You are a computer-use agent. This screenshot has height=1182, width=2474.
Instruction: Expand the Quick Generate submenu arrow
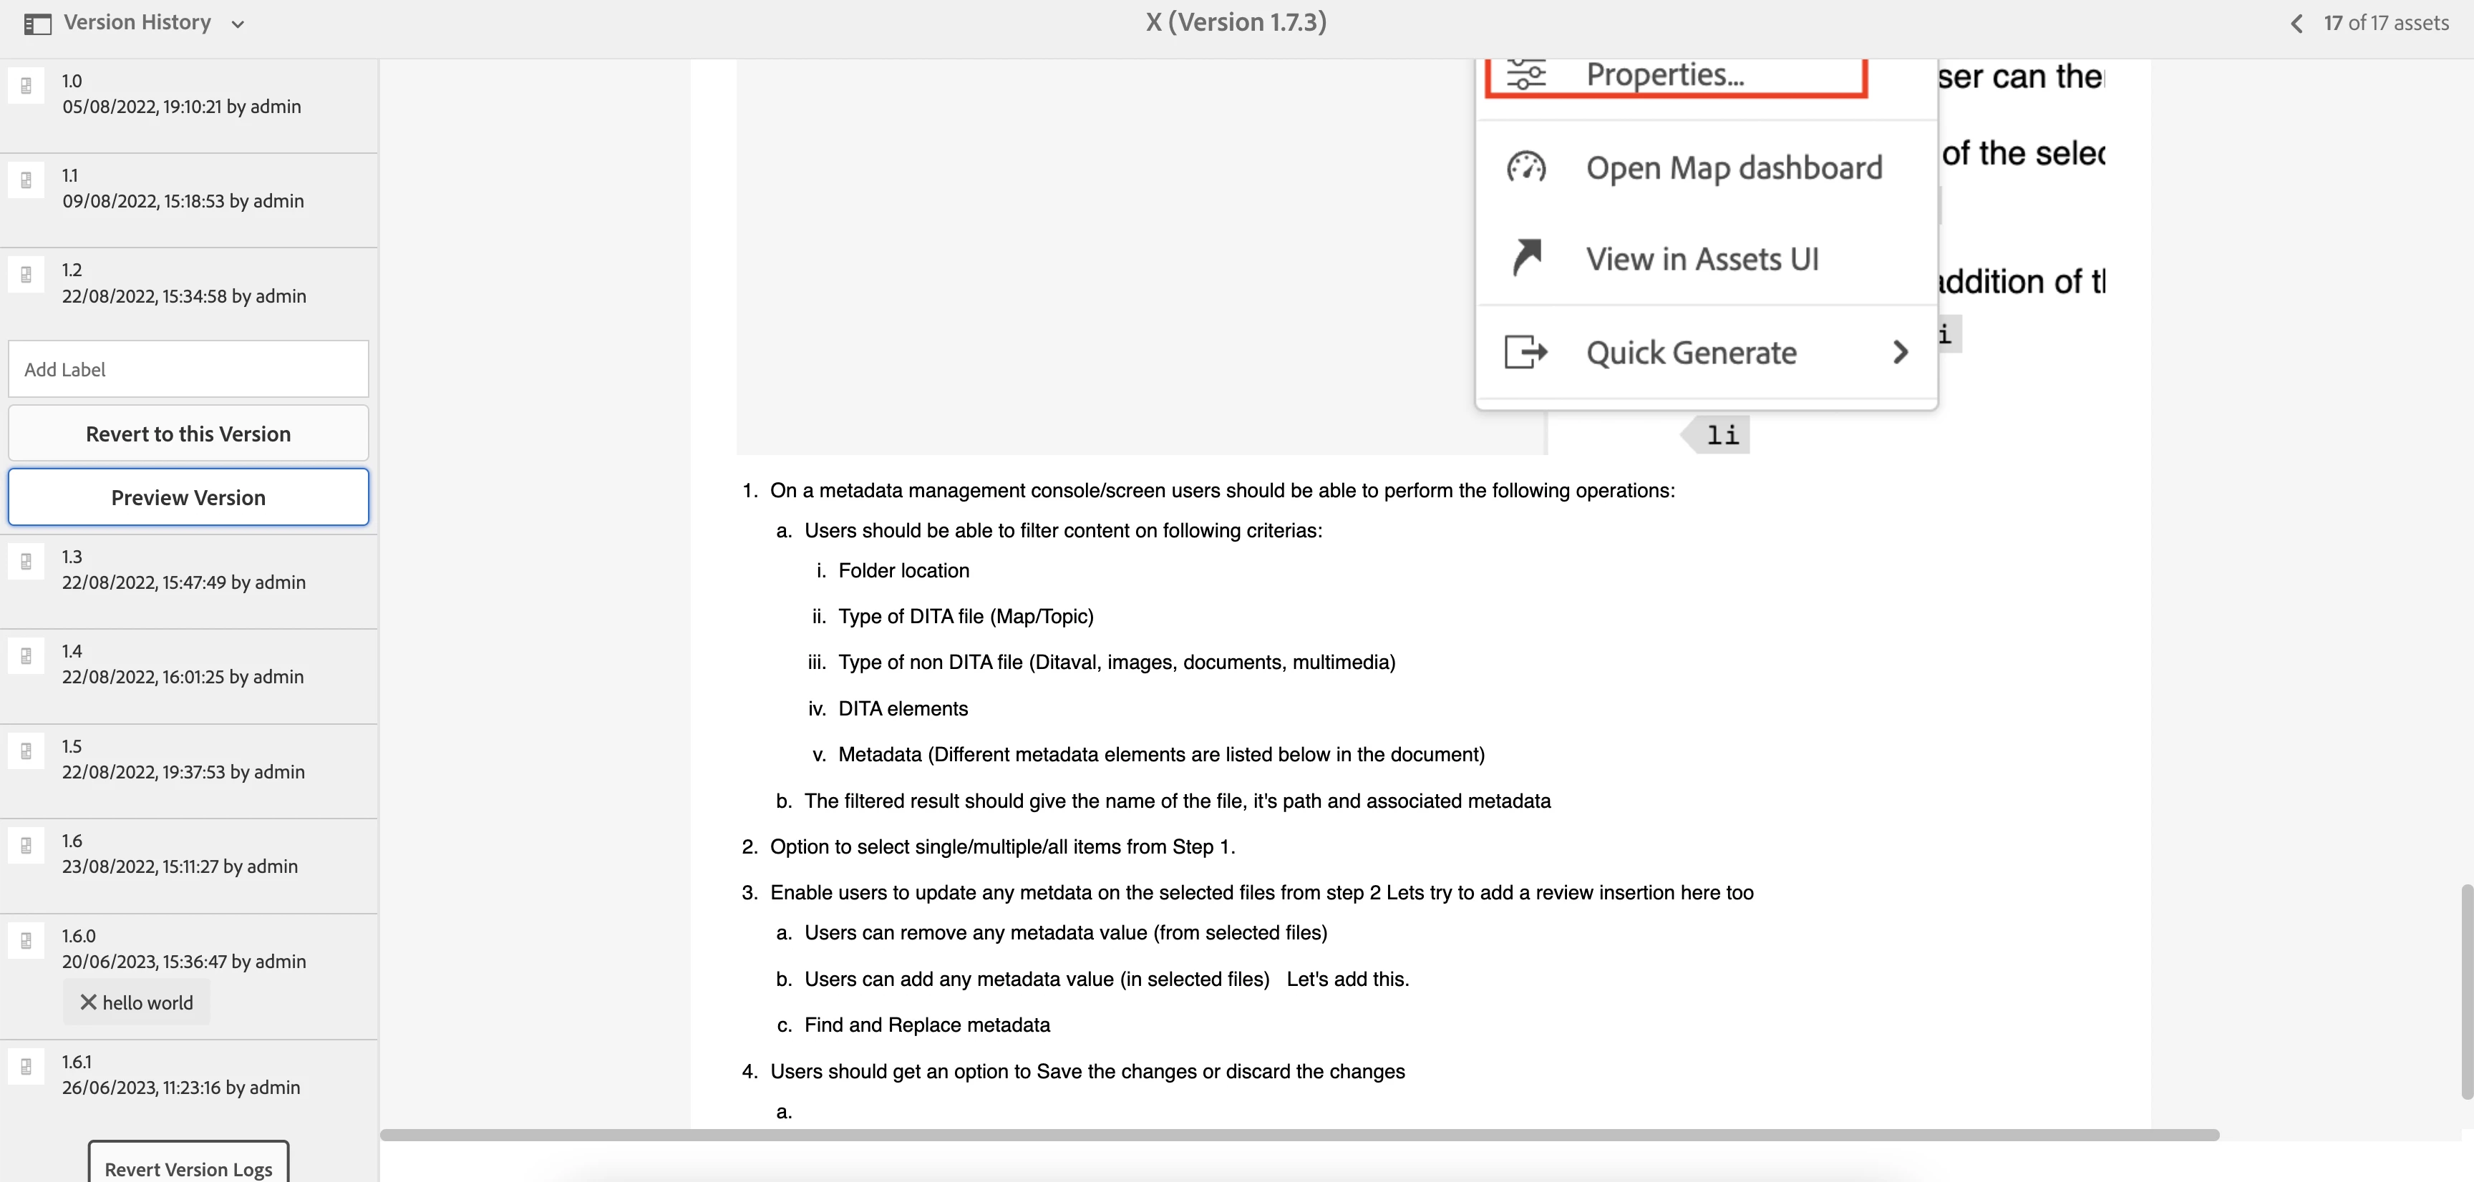[1900, 353]
